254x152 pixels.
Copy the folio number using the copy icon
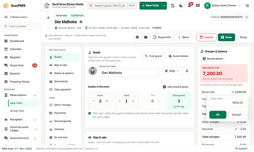pos(247,17)
